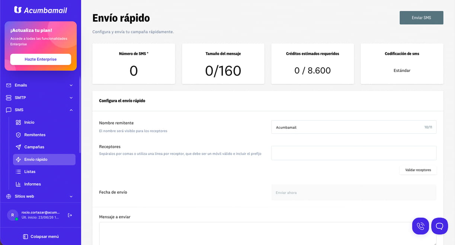Screen dimensions: 455x245
Task: Click the Estándar encoding value
Action: 402,70
